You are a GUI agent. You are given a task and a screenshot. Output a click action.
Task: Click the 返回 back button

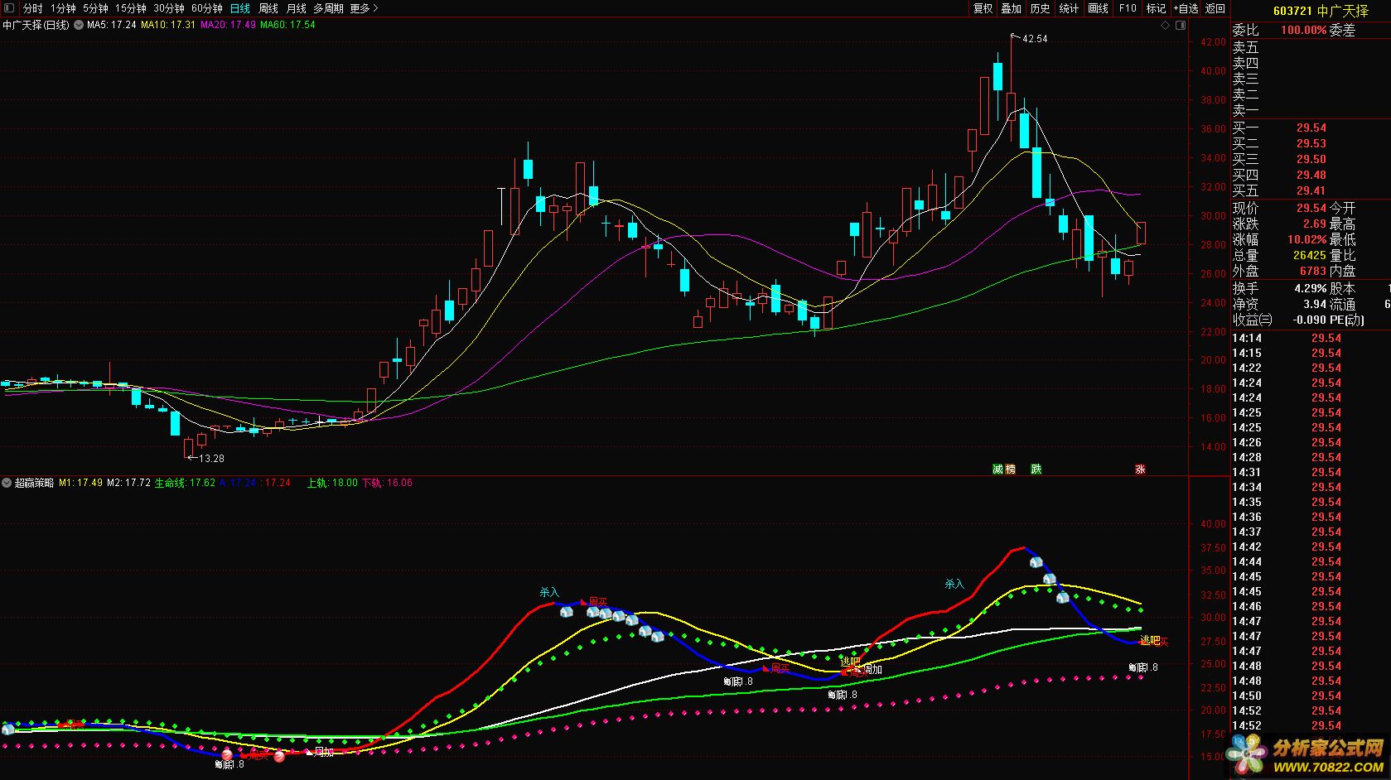click(1215, 8)
